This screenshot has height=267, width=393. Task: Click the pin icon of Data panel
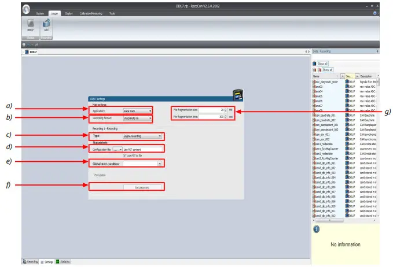click(x=377, y=51)
